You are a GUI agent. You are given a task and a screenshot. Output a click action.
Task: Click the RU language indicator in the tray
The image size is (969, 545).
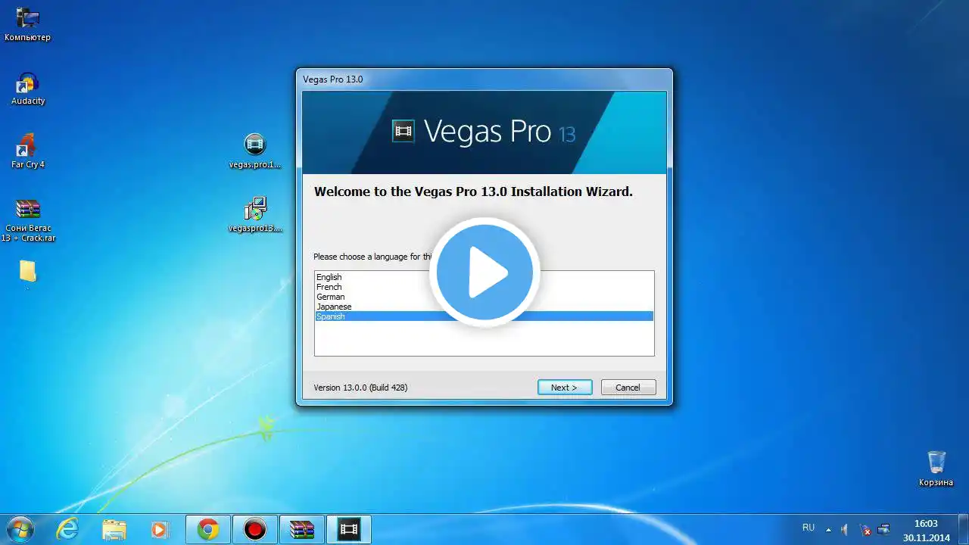tap(809, 528)
